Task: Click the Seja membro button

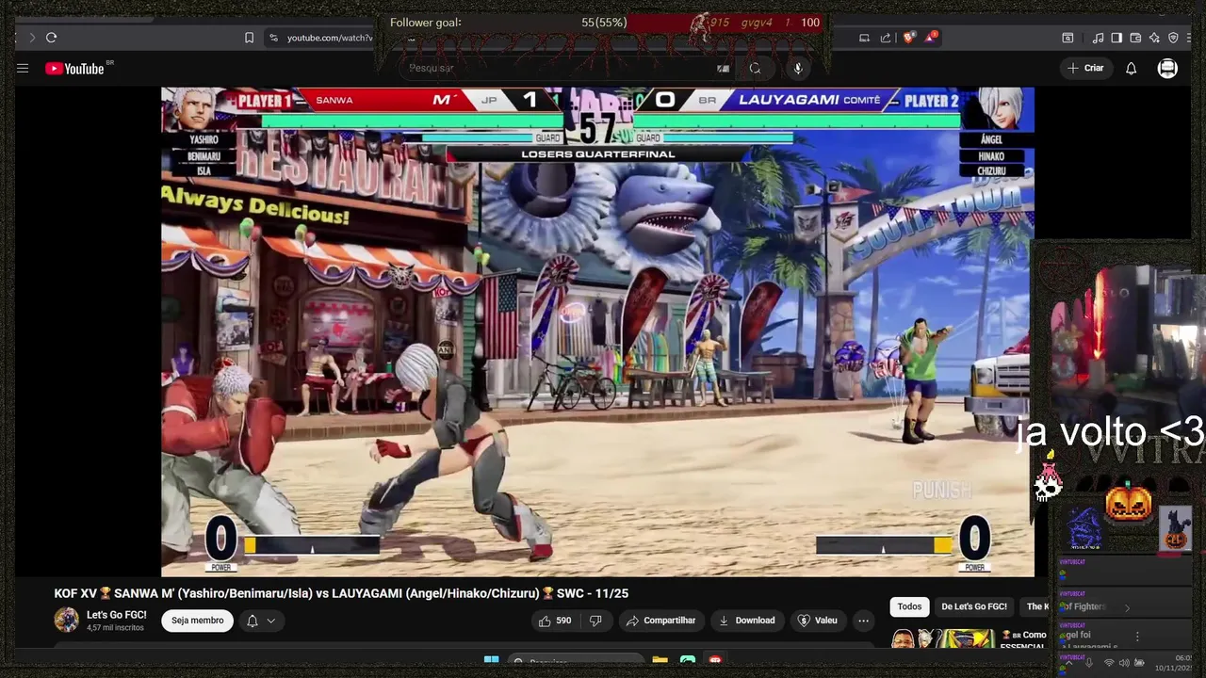Action: click(198, 621)
